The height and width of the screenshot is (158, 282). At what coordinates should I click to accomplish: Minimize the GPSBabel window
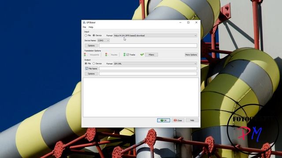pyautogui.click(x=180, y=22)
